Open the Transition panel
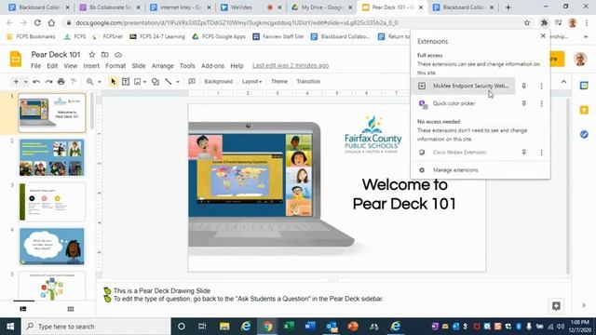Viewport: 596px width, 335px height. point(308,82)
